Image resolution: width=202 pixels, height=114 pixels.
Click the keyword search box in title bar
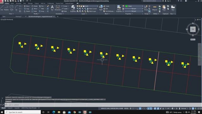click(x=152, y=1)
